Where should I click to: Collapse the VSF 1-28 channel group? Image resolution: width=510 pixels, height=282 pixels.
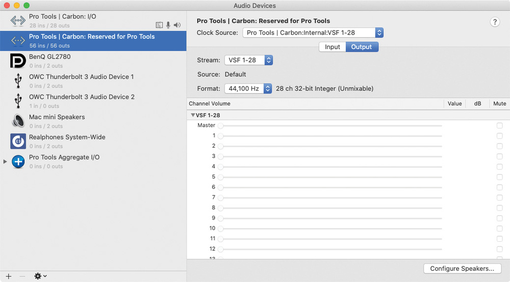coord(193,115)
